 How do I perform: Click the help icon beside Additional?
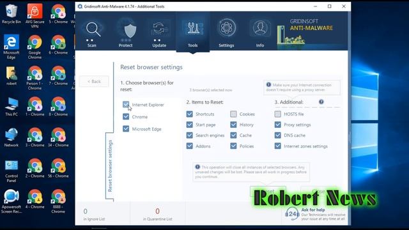pyautogui.click(x=321, y=102)
